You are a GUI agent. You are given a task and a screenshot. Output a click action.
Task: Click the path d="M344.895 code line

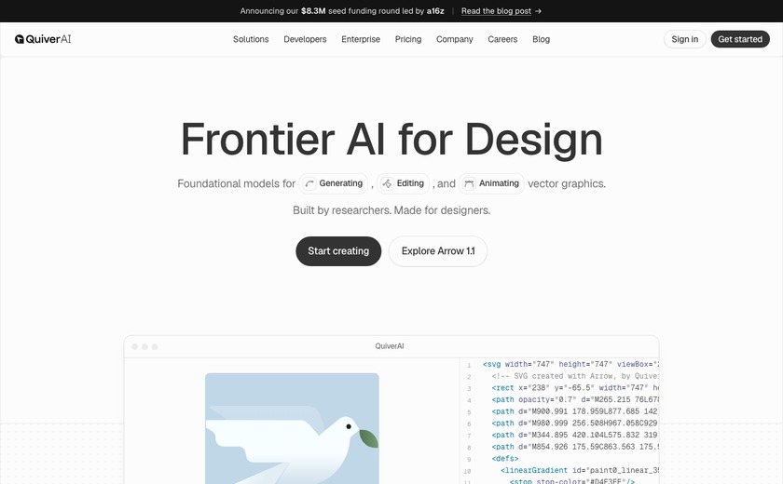(575, 436)
